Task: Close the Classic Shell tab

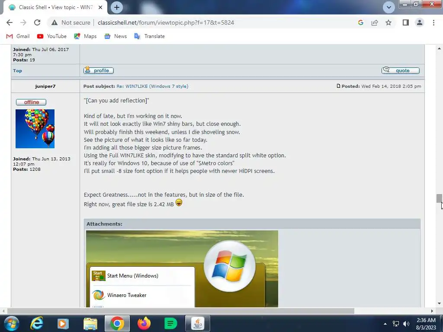Action: pyautogui.click(x=100, y=7)
